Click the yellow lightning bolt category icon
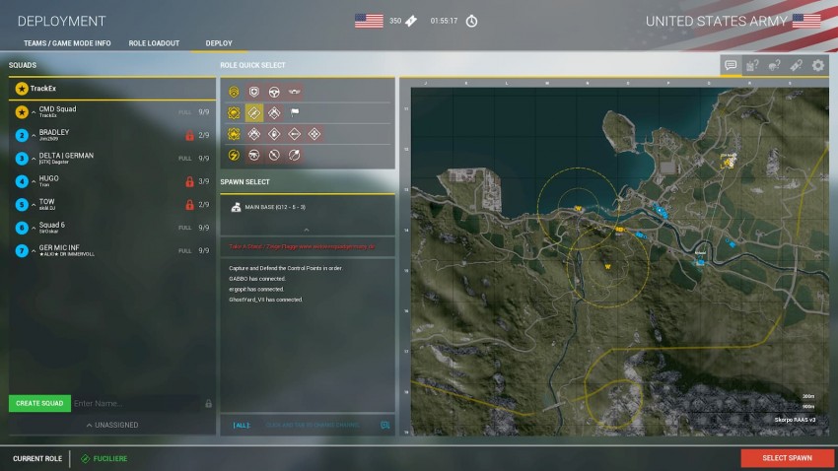The height and width of the screenshot is (471, 838). coord(234,156)
